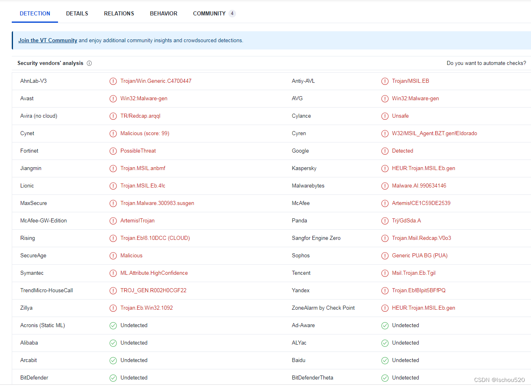This screenshot has height=386, width=531.
Task: Select the Trojan.MSIL.anbmf detection
Action: point(143,168)
